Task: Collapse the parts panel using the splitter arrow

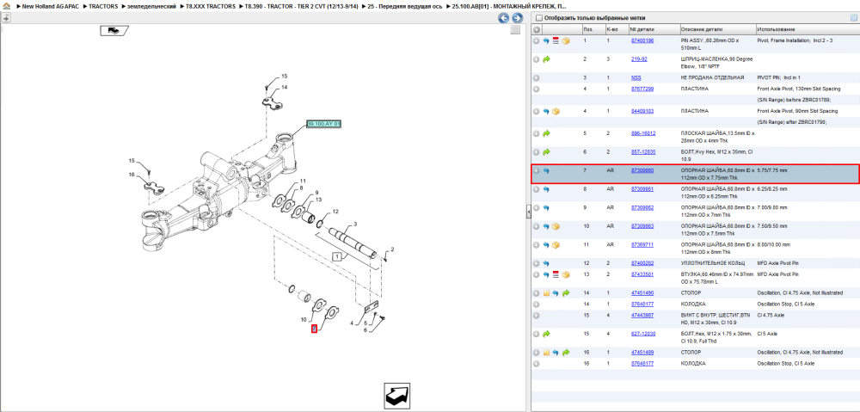Action: click(528, 211)
